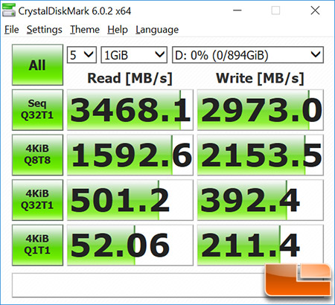Viewport: 335px width, 305px height.
Task: Click the 4KiB Q1T1 read result 52.06
Action: [x=130, y=245]
